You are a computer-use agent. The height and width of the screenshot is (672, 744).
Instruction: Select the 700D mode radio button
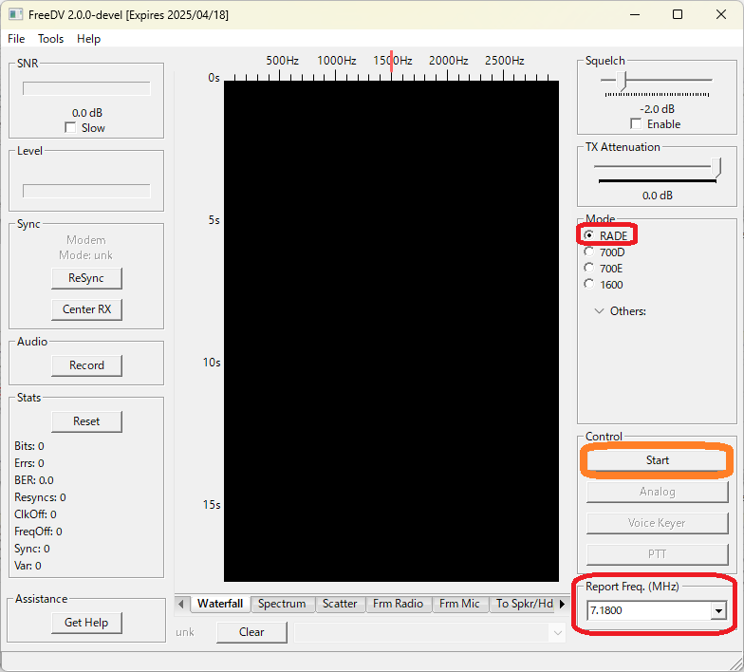(588, 252)
